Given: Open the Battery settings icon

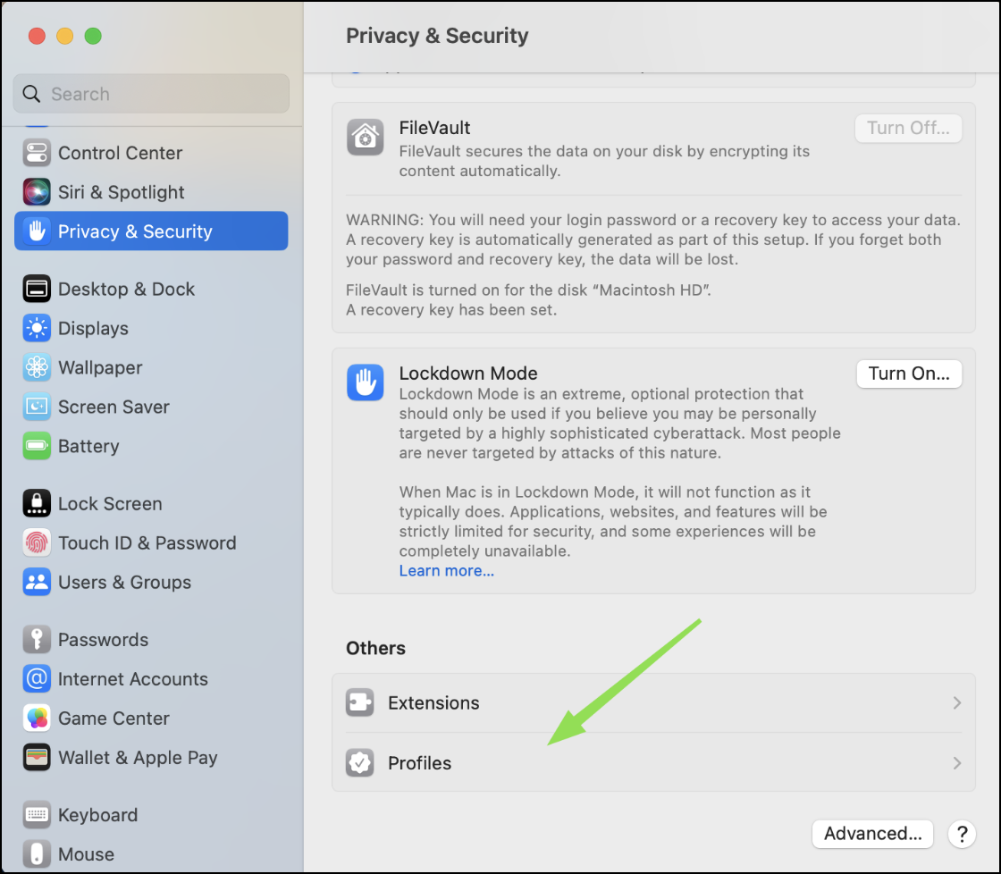Looking at the screenshot, I should [37, 446].
